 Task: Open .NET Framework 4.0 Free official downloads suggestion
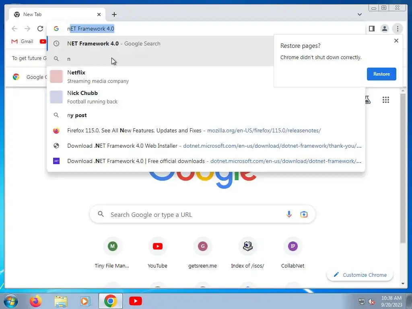click(x=206, y=161)
